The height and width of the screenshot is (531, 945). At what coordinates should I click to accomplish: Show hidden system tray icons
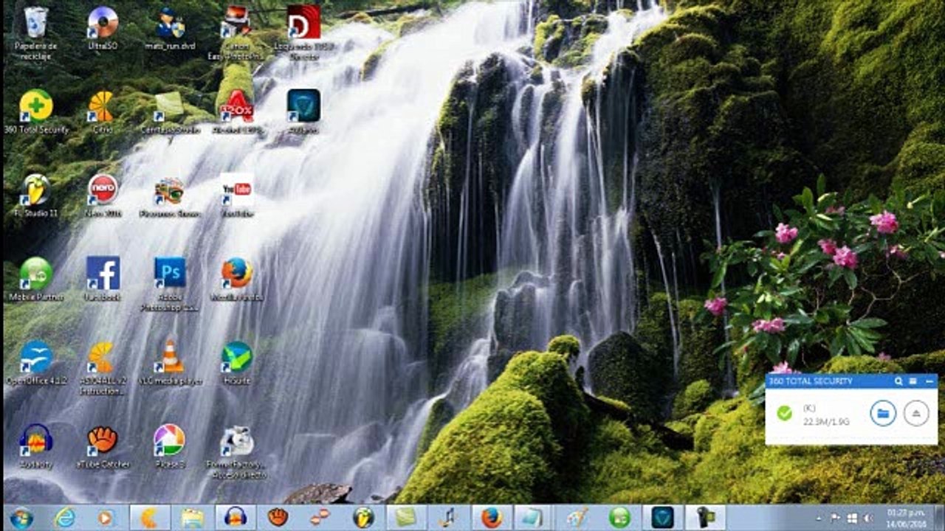point(819,518)
